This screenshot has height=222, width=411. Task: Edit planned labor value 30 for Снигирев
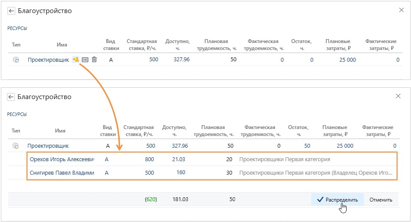[229, 172]
